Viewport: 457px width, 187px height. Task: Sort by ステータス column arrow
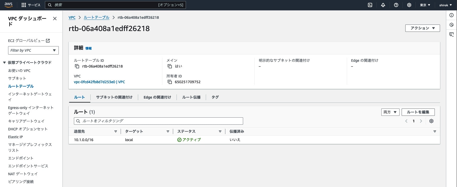(x=220, y=131)
